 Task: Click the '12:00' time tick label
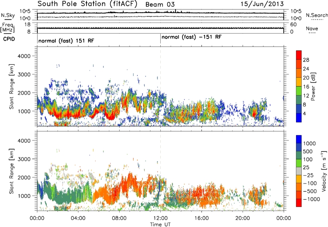tap(160, 218)
